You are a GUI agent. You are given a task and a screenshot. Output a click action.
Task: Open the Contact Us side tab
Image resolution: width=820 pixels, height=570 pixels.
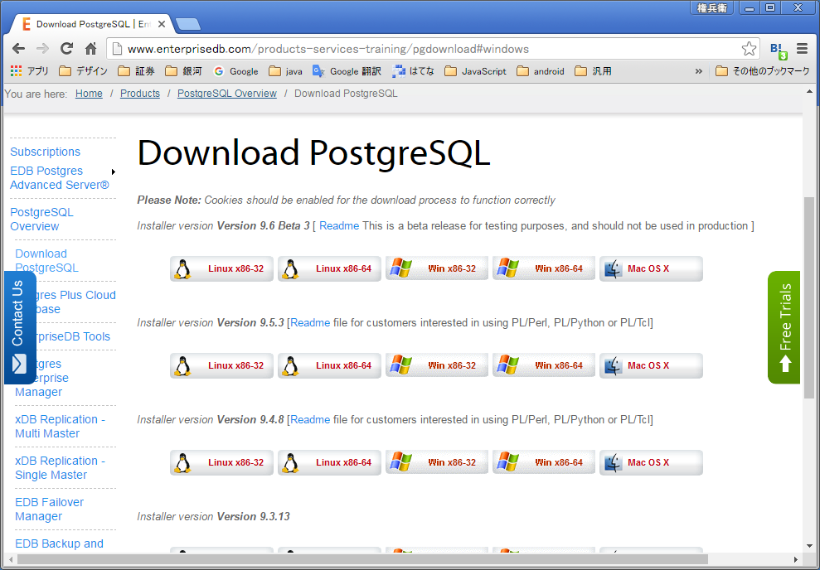[x=19, y=327]
